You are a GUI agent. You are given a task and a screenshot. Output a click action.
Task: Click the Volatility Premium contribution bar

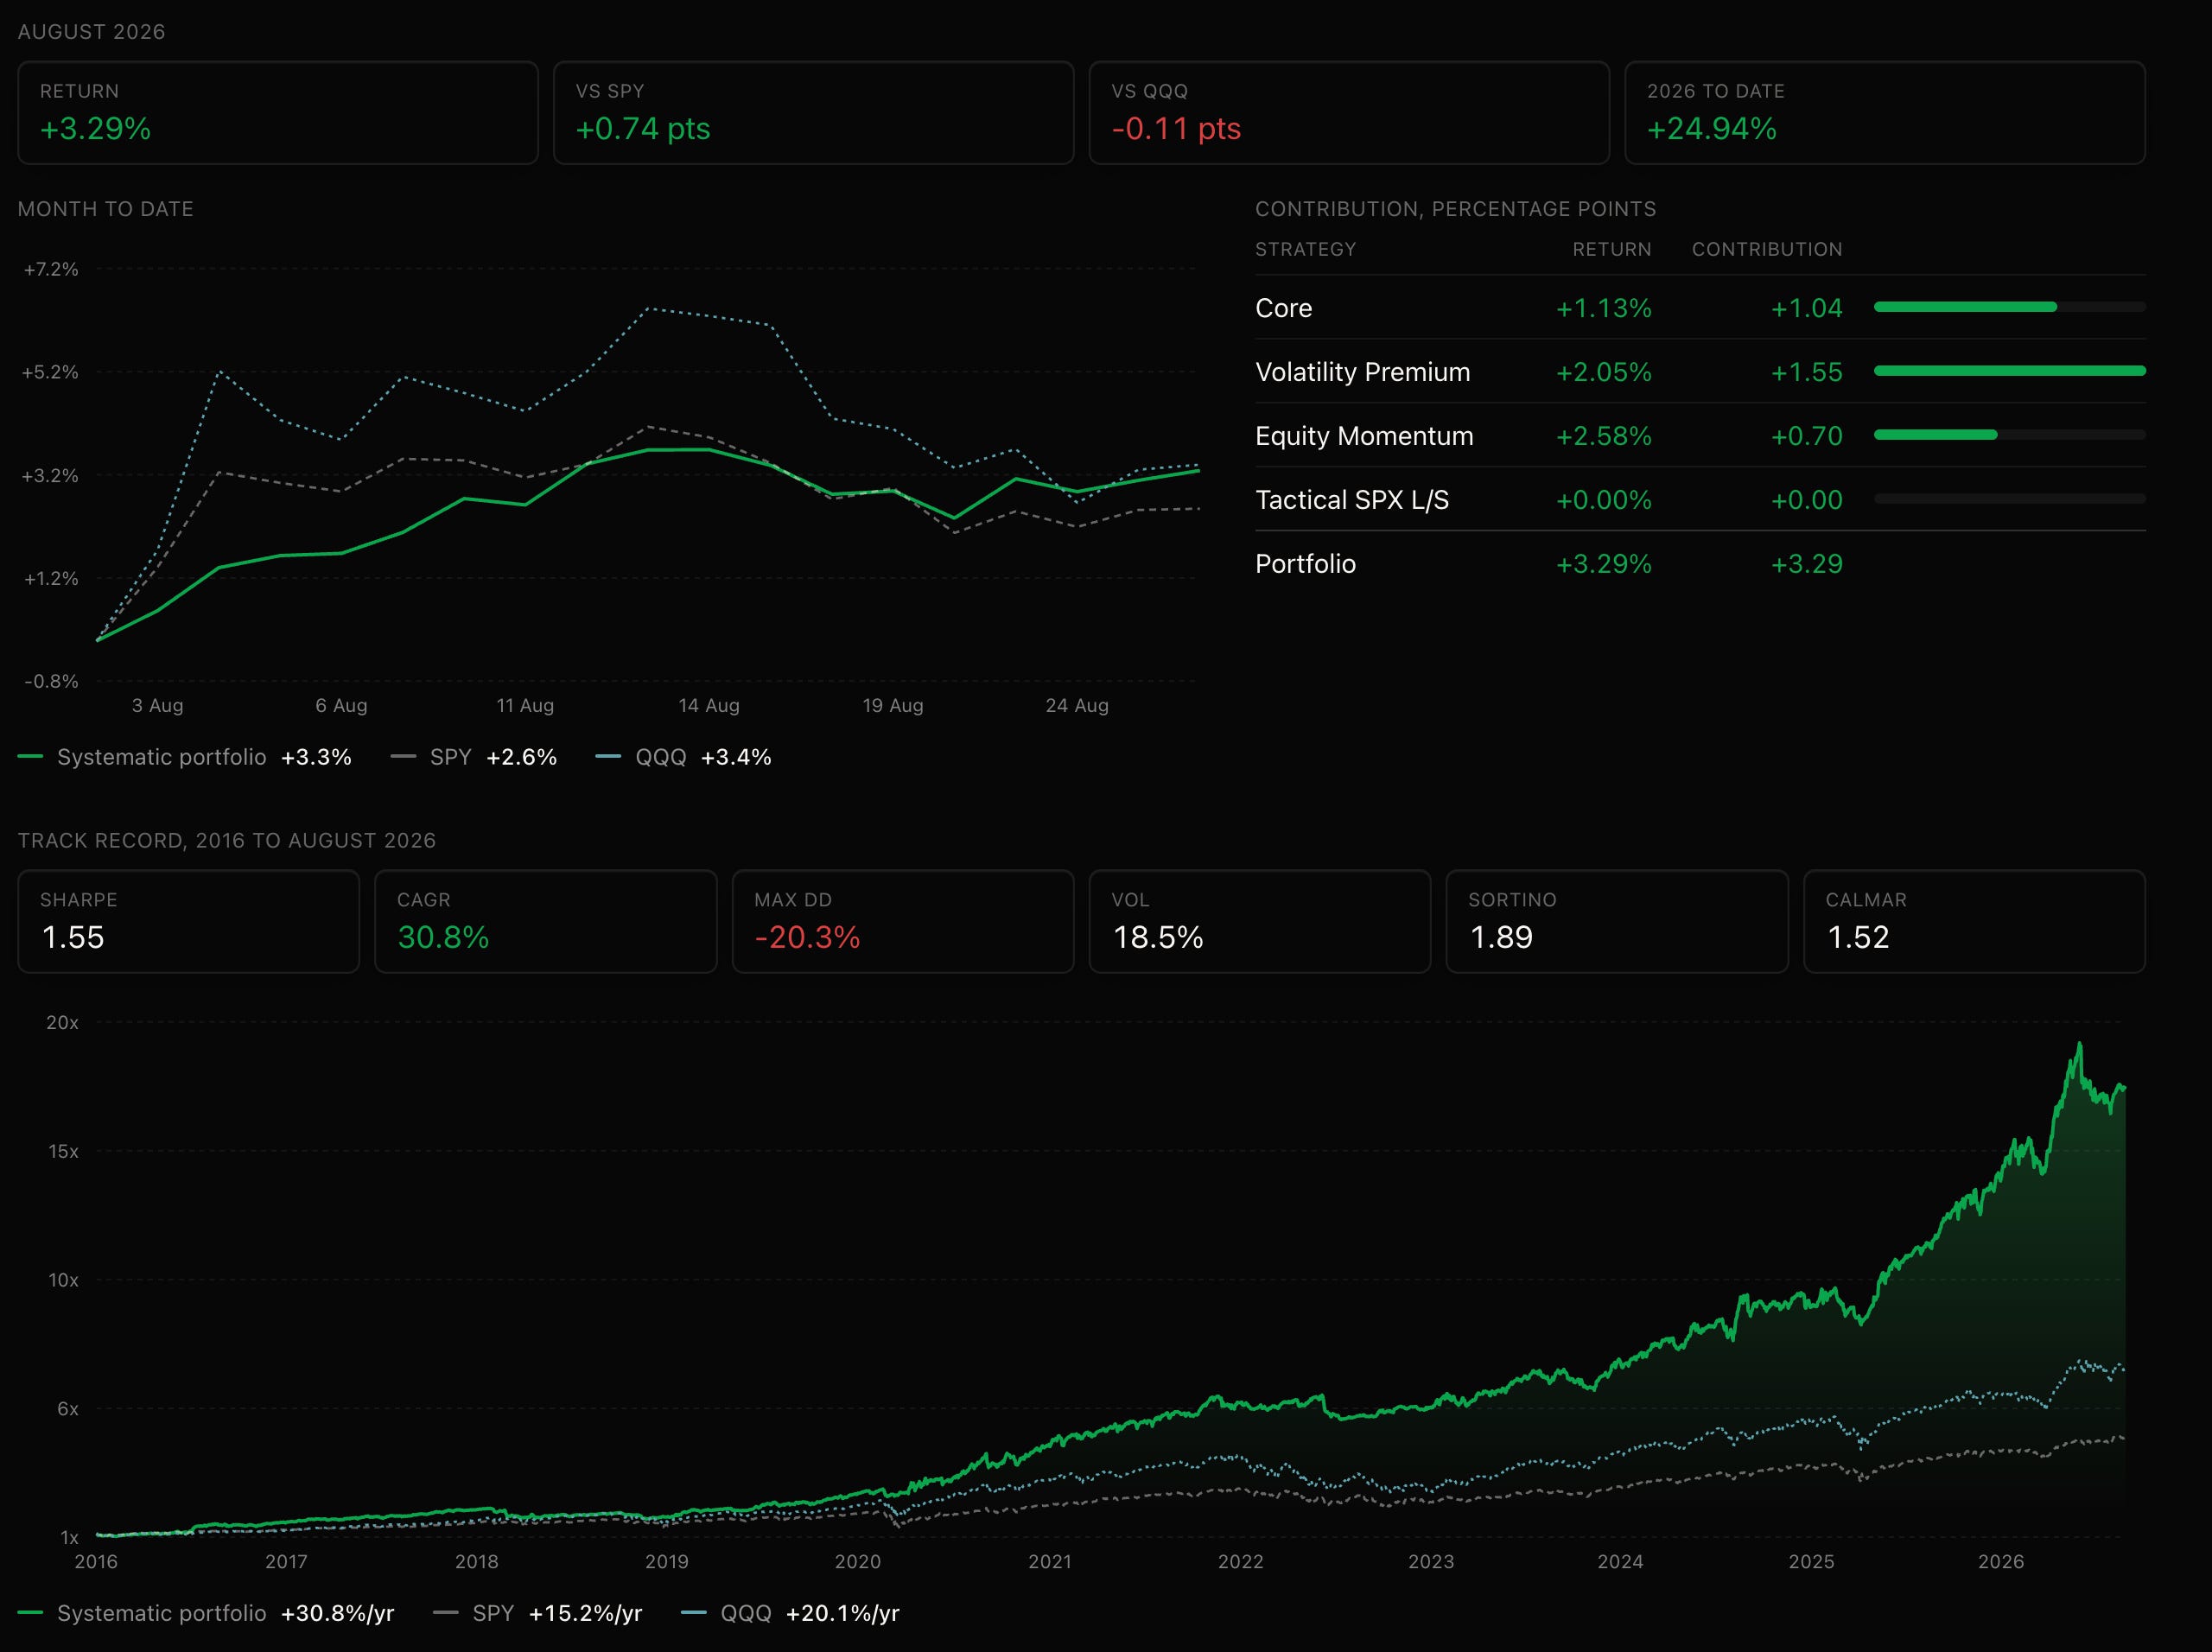(2010, 371)
